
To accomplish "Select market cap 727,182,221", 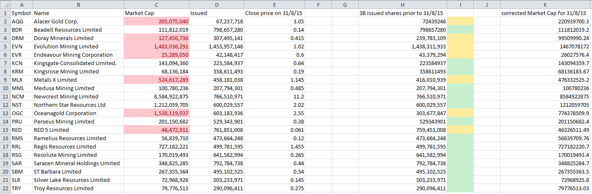I will point(157,146).
